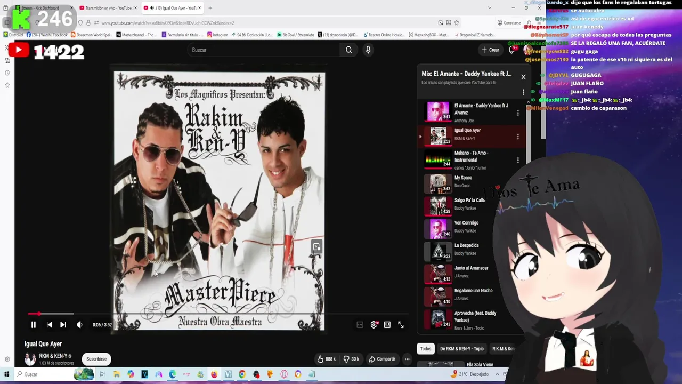
Task: Pause the video playback
Action: (33, 324)
